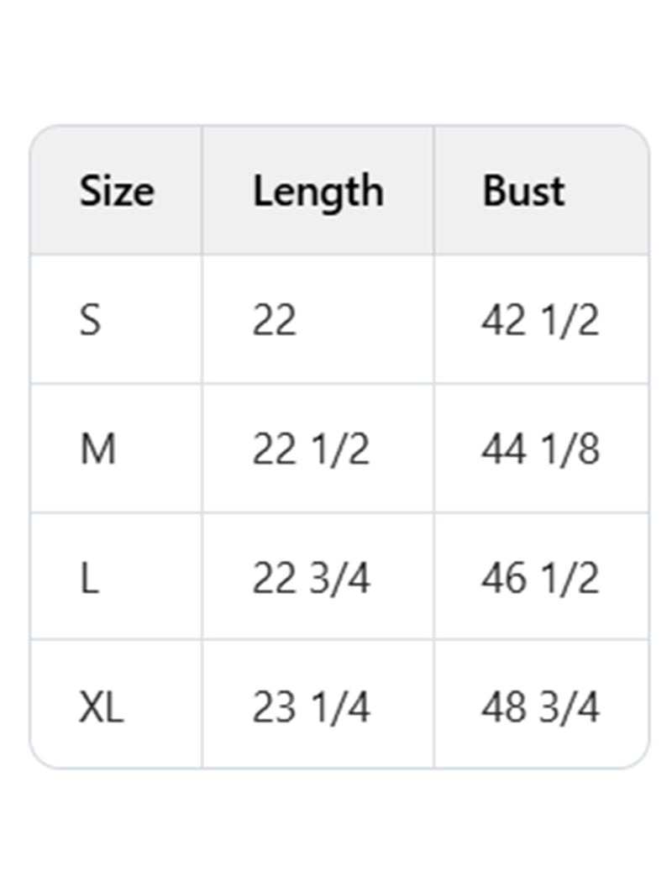The image size is (672, 882).
Task: Click the 3/4 fraction in L length
Action: pos(339,579)
